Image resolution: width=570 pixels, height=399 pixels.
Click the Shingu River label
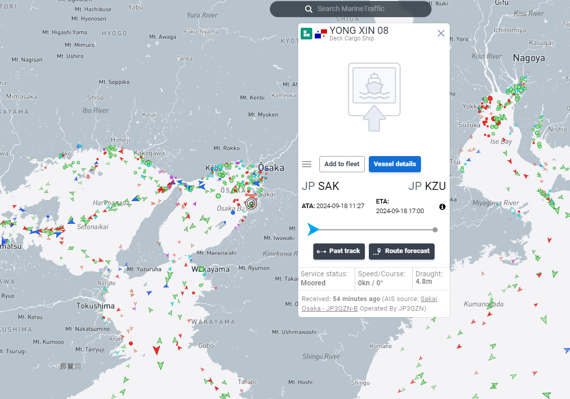click(321, 357)
